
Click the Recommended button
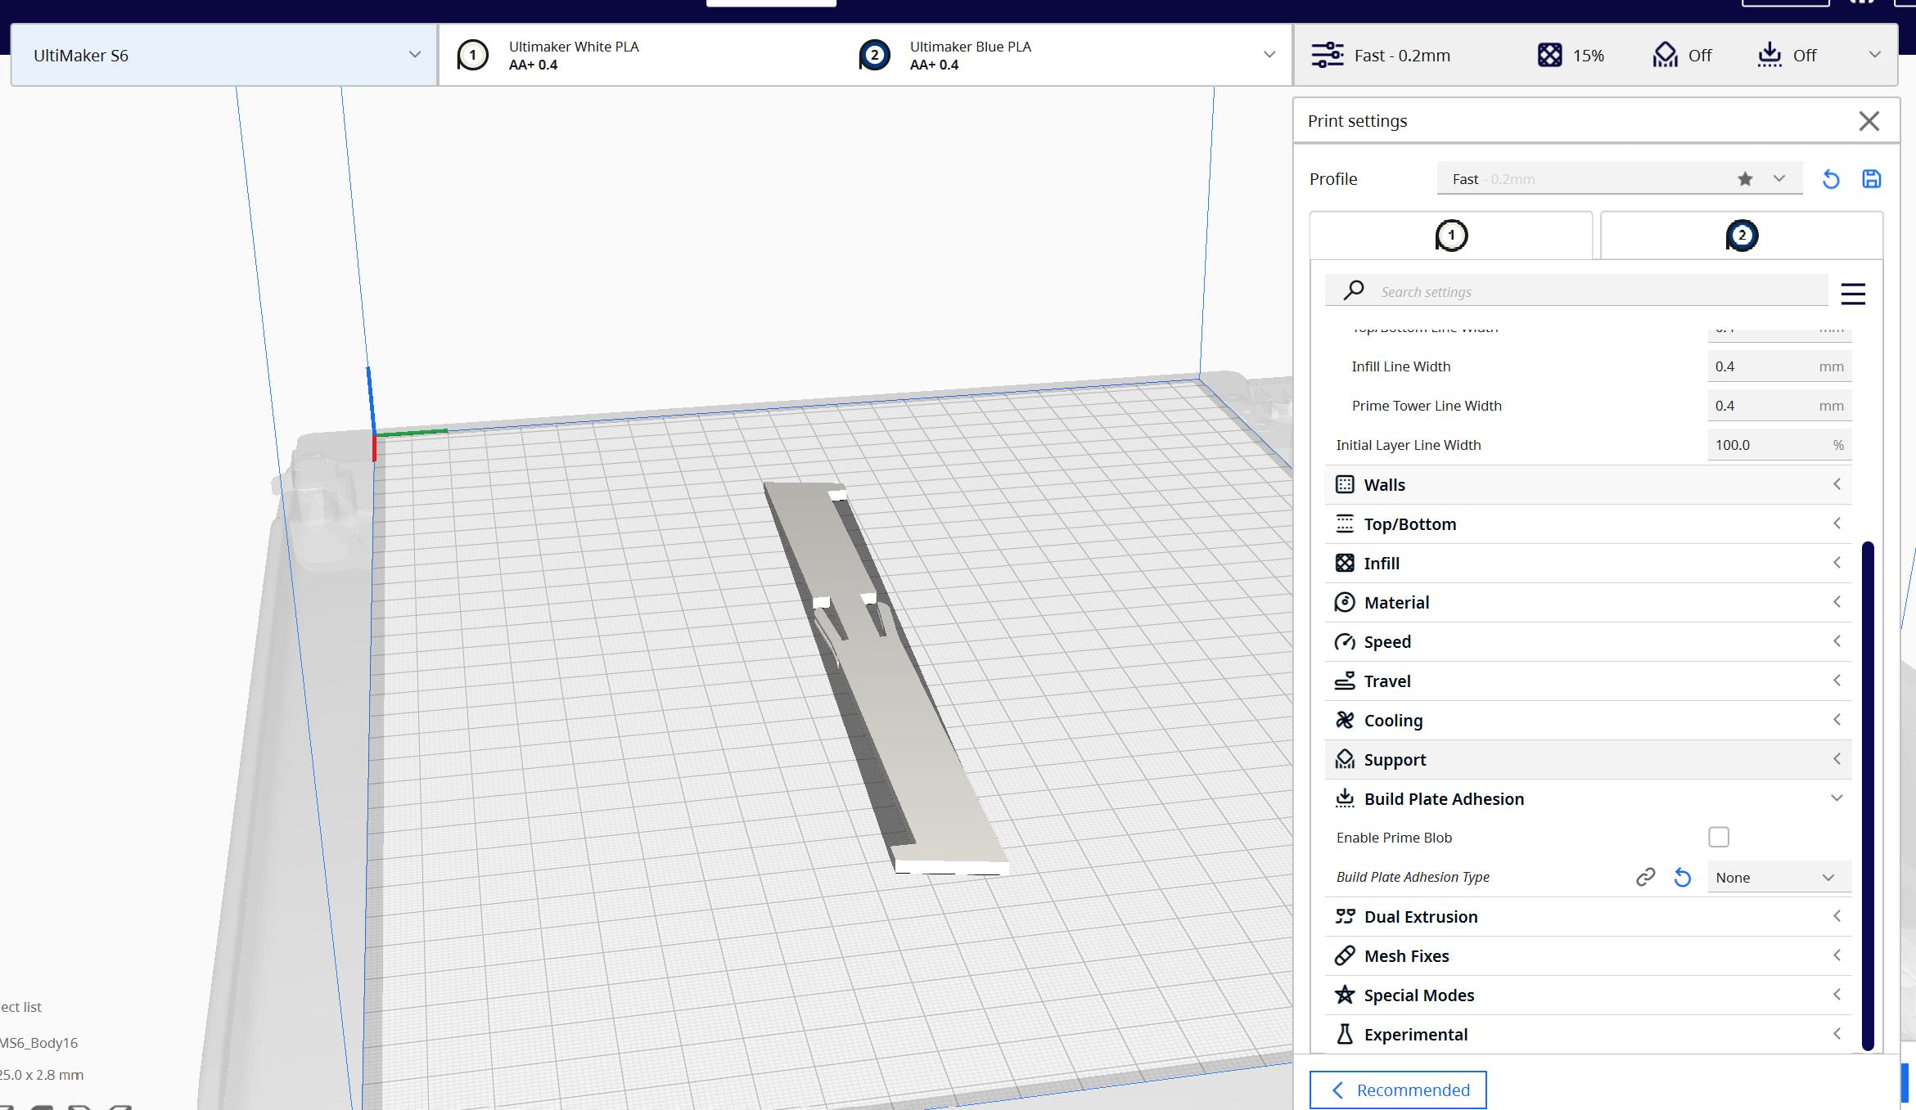[x=1398, y=1090]
